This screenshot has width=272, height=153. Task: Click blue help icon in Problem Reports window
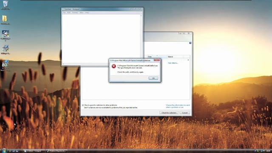[x=190, y=43]
